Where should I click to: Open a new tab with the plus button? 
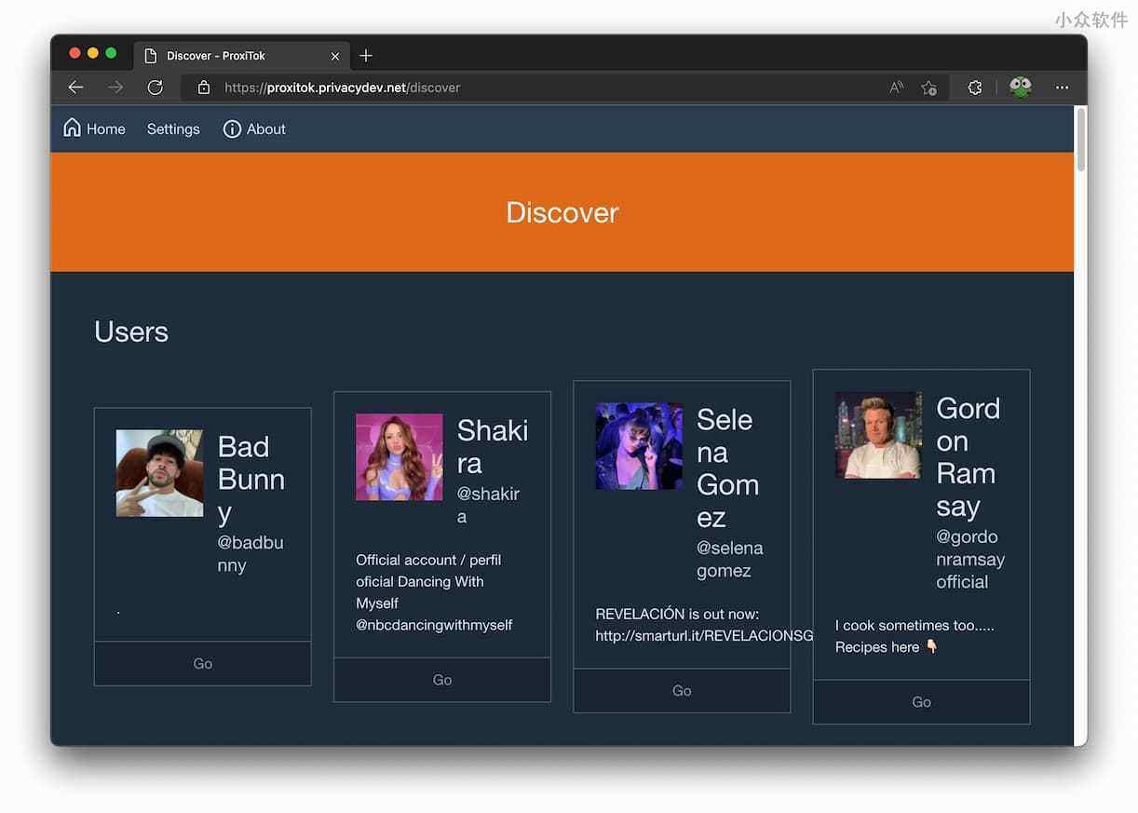click(x=366, y=56)
